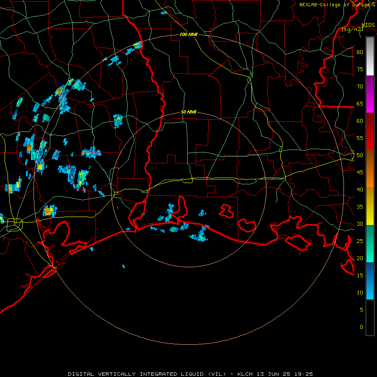
Task: Click the 13 JUN 25 date text
Action: pyautogui.click(x=273, y=374)
